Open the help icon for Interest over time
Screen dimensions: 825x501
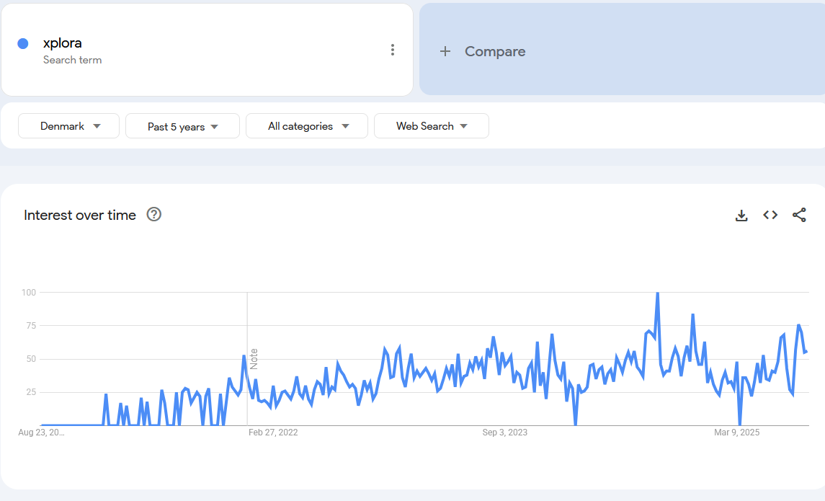[153, 214]
